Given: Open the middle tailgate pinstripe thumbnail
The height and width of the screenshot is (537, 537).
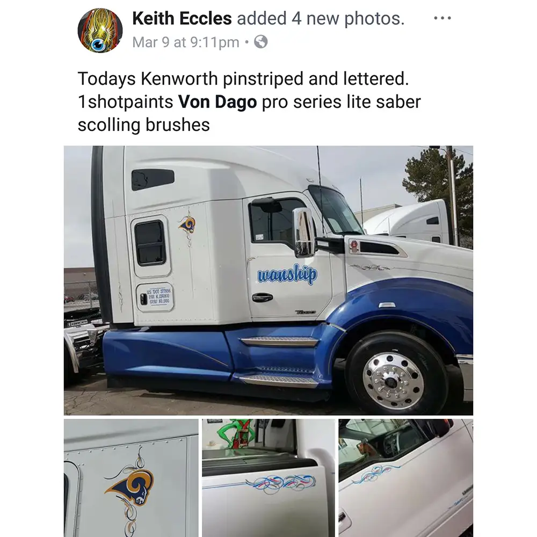Looking at the screenshot, I should (268, 478).
